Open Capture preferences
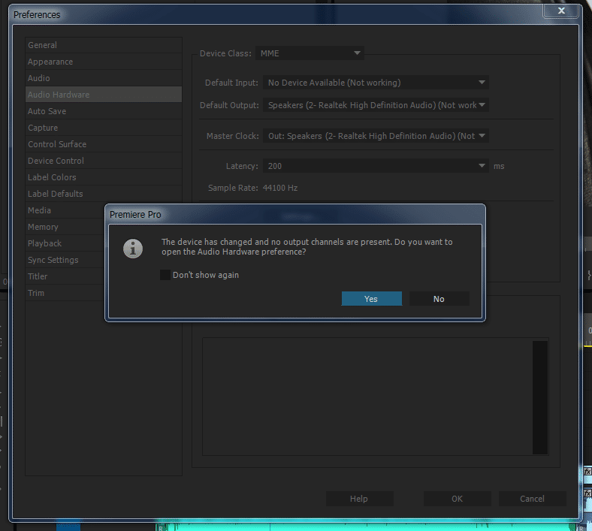The image size is (592, 531). [x=104, y=128]
